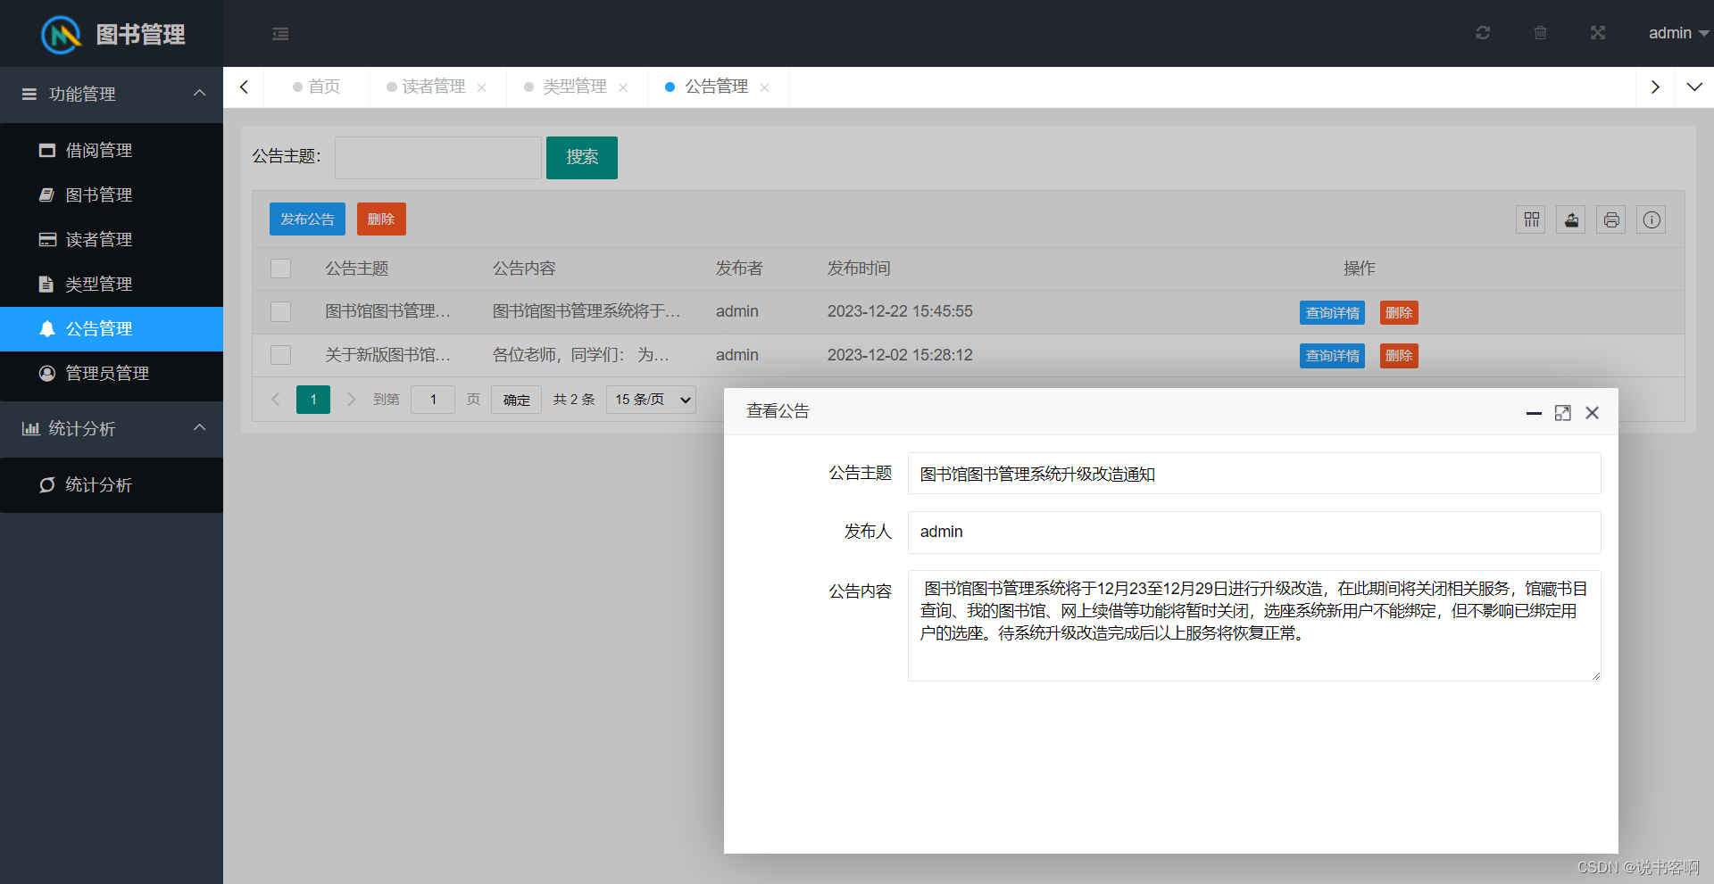
Task: Go to previous page arrow
Action: click(x=276, y=400)
